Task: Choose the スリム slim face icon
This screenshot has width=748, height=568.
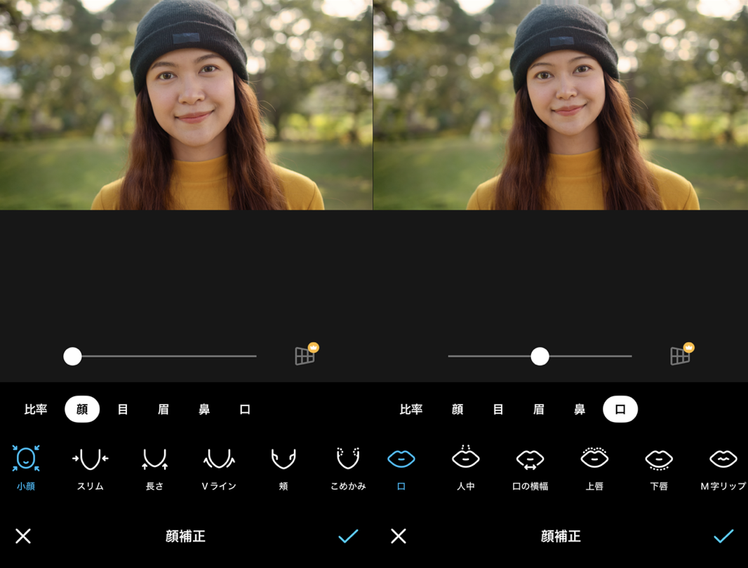Action: 90,459
